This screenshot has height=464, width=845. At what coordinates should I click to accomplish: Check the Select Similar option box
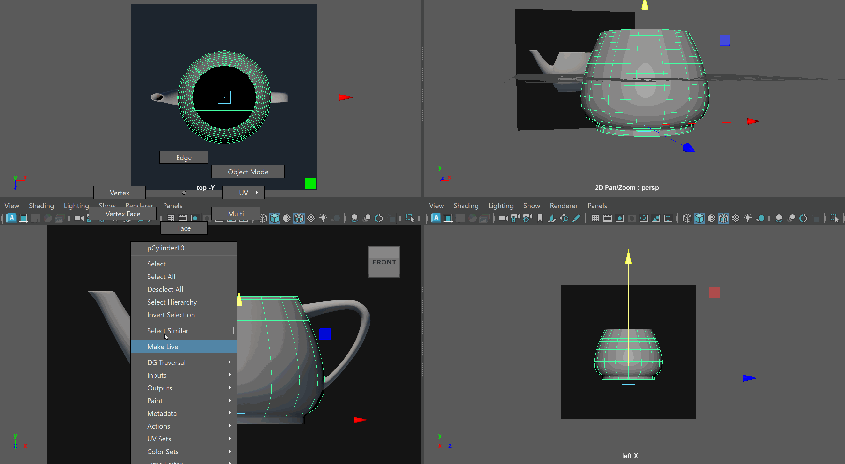coord(230,331)
